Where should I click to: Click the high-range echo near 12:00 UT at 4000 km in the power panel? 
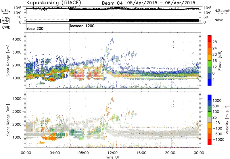tap(112, 40)
